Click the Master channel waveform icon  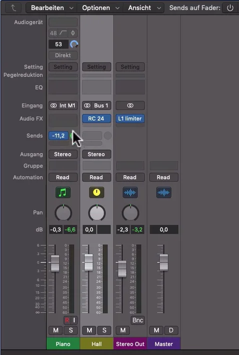click(163, 192)
